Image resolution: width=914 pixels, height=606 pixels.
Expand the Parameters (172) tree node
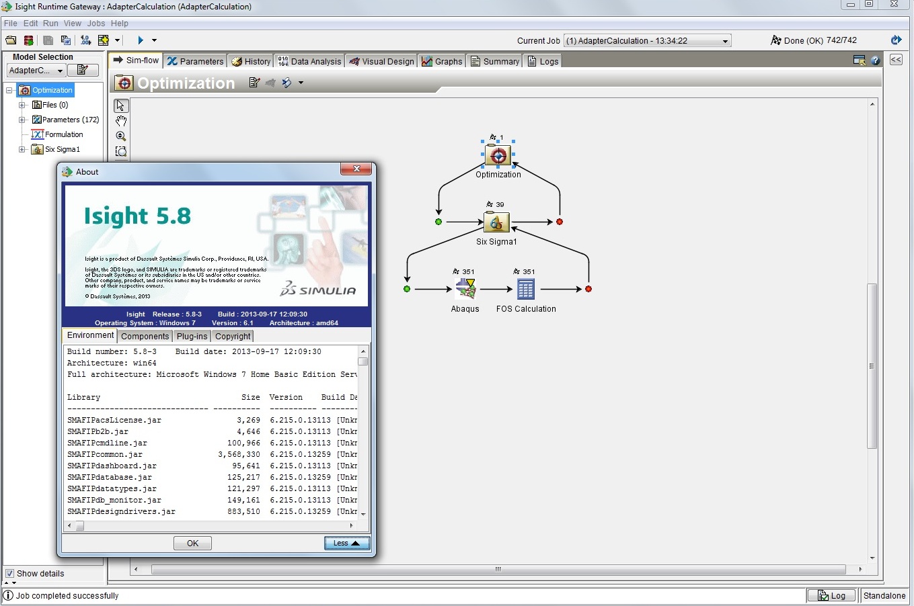pos(22,120)
